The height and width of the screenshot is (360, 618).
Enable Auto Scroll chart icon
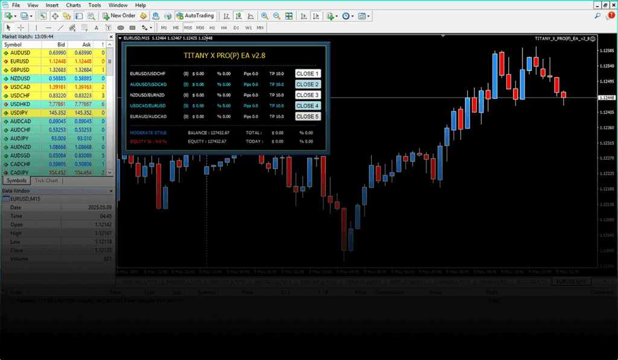304,16
